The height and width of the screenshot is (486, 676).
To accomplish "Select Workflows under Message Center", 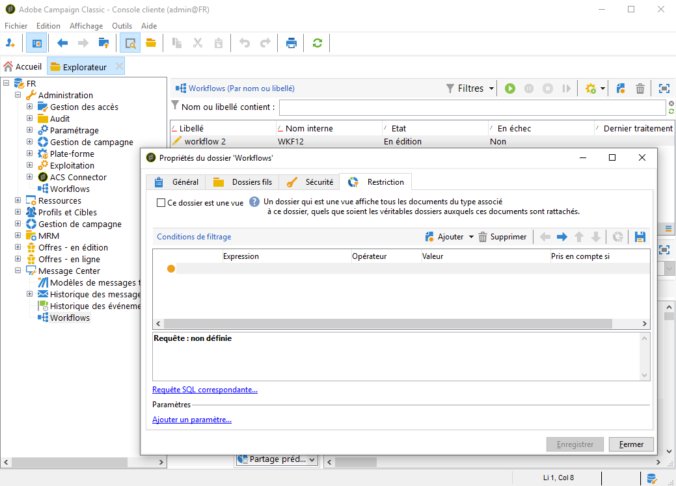I will pos(70,317).
